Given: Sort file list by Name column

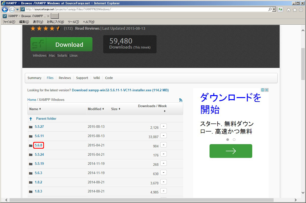Looking at the screenshot, I should pyautogui.click(x=35, y=109).
